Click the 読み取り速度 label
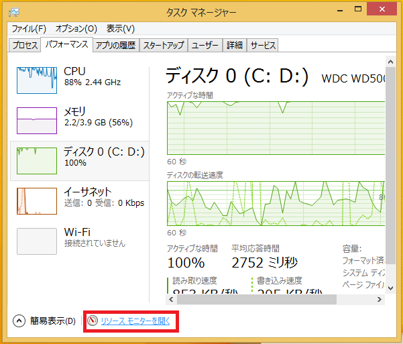Image resolution: width=403 pixels, height=344 pixels. tap(195, 280)
